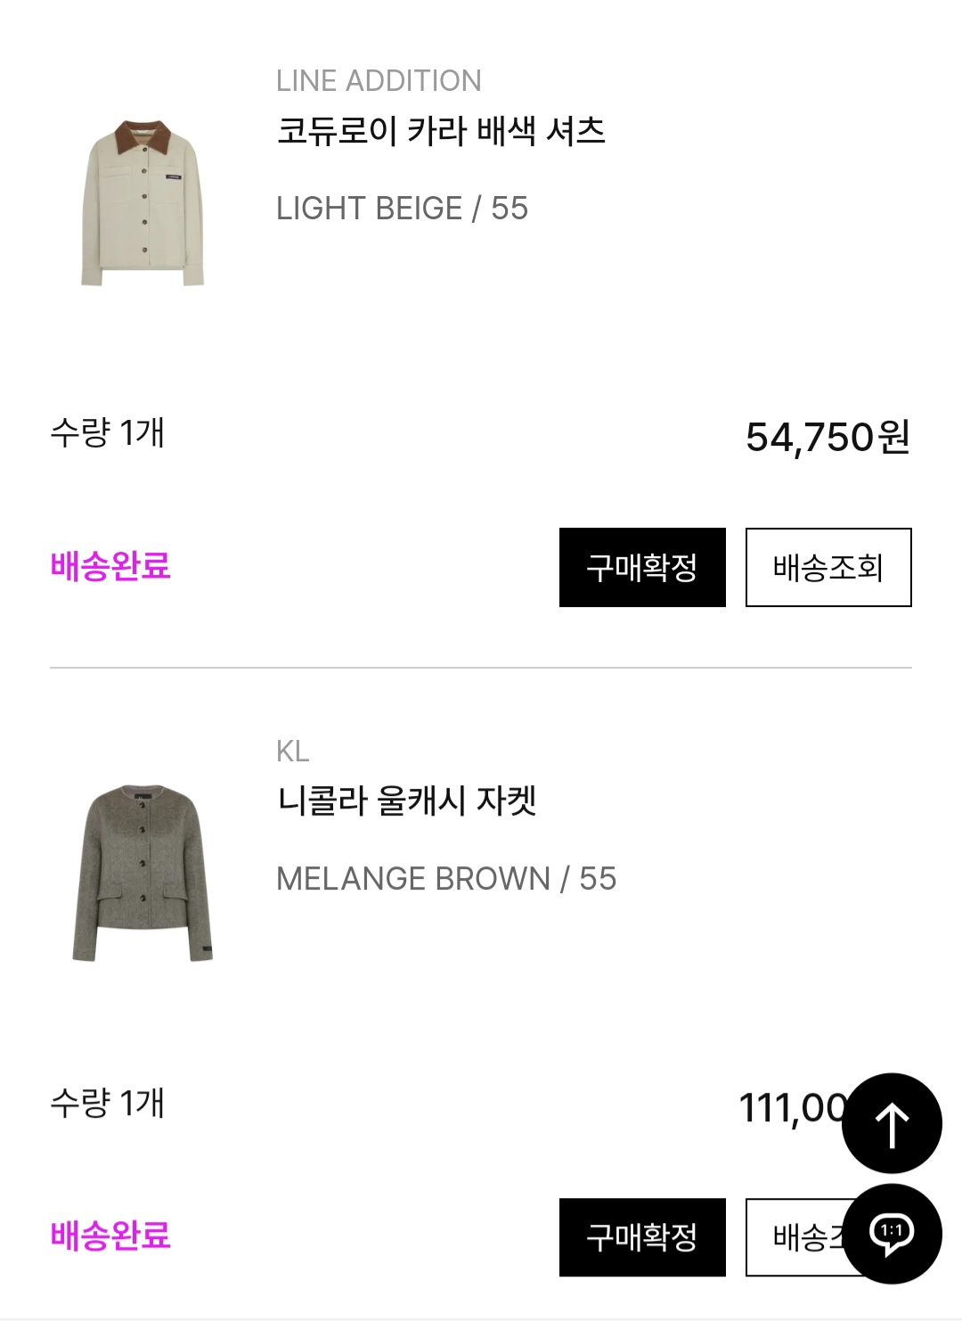The height and width of the screenshot is (1338, 962).
Task: Tap the LIGHT BEIGE / 55 option text
Action: tap(402, 209)
